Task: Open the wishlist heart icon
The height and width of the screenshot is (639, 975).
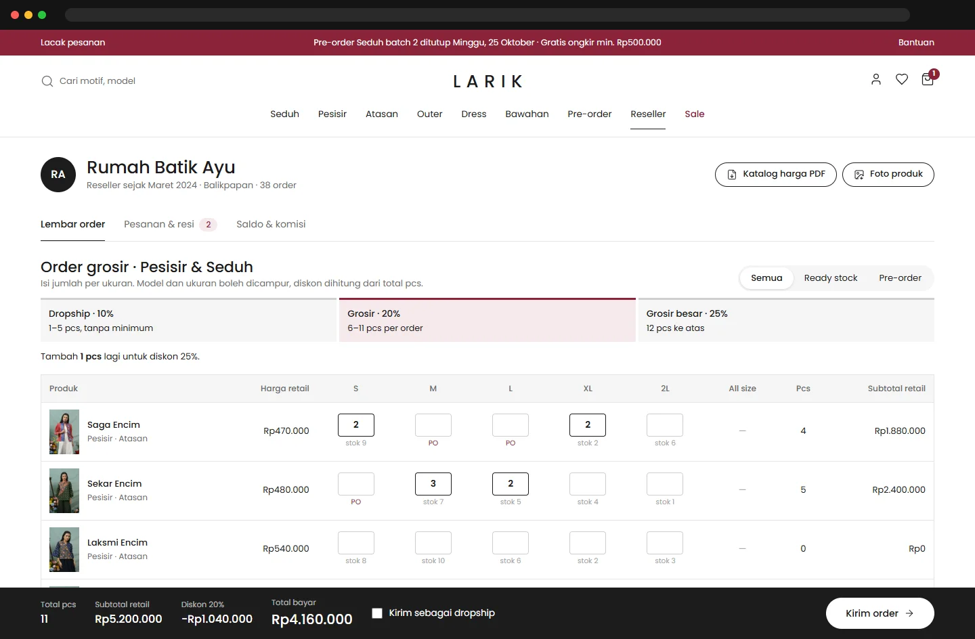Action: tap(902, 79)
